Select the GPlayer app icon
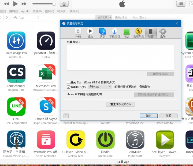 (x=76, y=139)
